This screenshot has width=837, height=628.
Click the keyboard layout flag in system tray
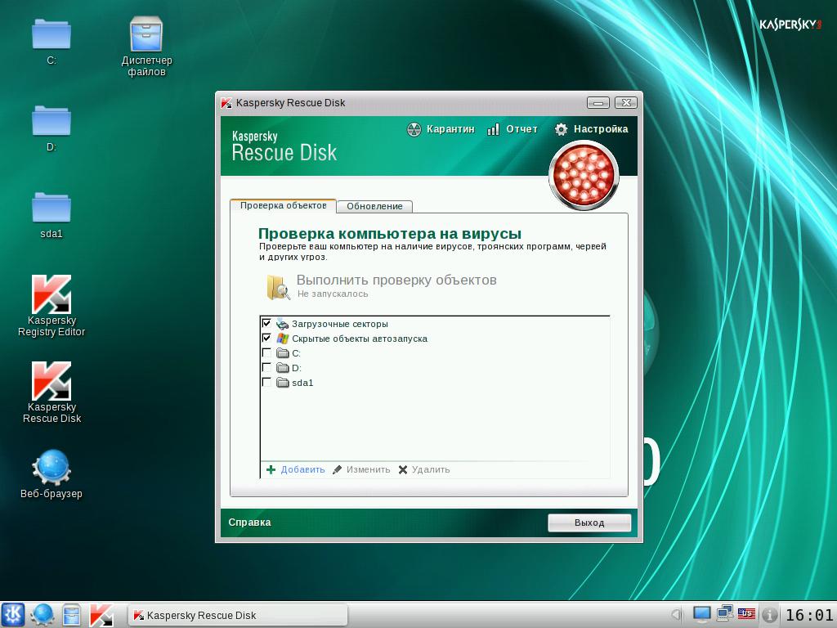(746, 614)
